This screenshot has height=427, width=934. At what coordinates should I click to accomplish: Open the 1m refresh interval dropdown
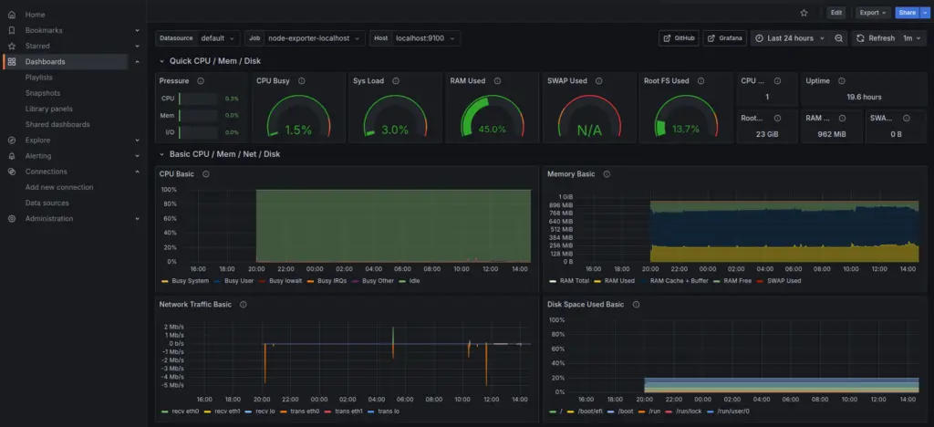click(912, 38)
